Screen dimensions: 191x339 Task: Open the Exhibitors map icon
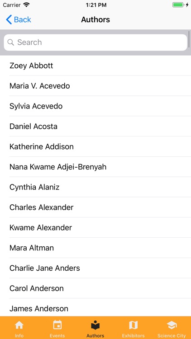tap(133, 325)
